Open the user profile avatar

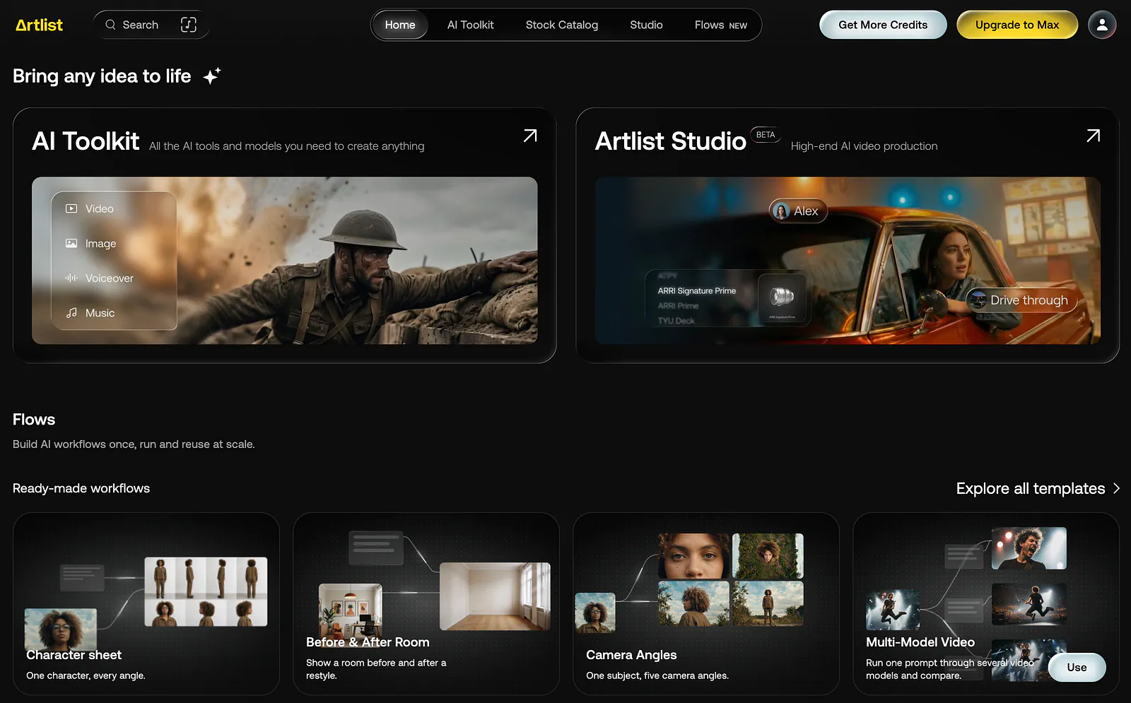pos(1102,25)
